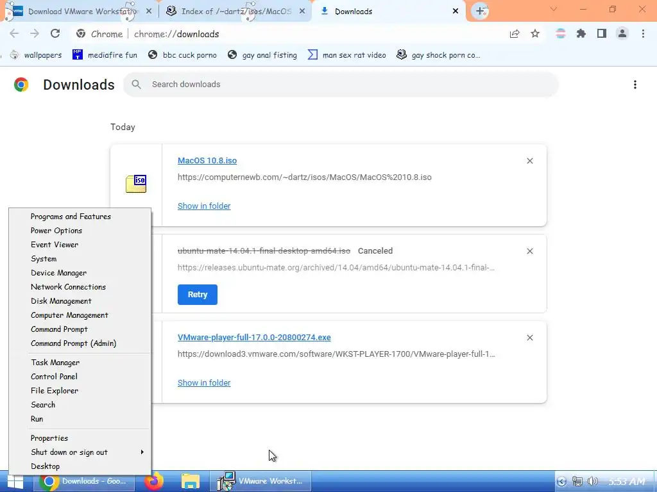657x492 pixels.
Task: Open the Extensions puzzle icon
Action: tap(581, 34)
